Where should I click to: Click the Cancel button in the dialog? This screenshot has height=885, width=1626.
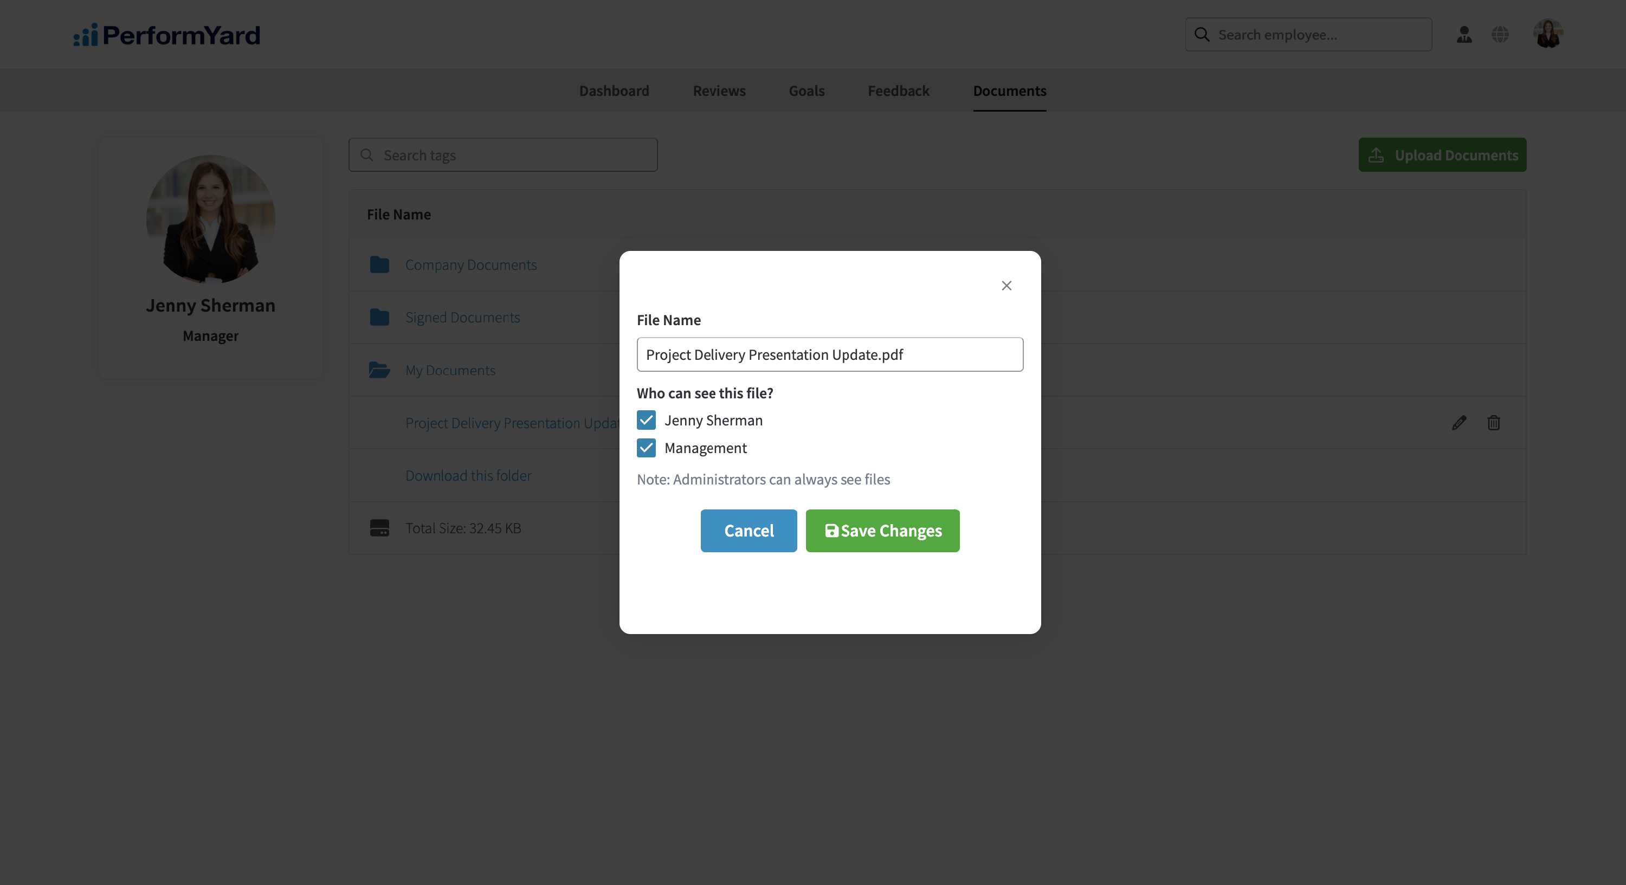(749, 531)
